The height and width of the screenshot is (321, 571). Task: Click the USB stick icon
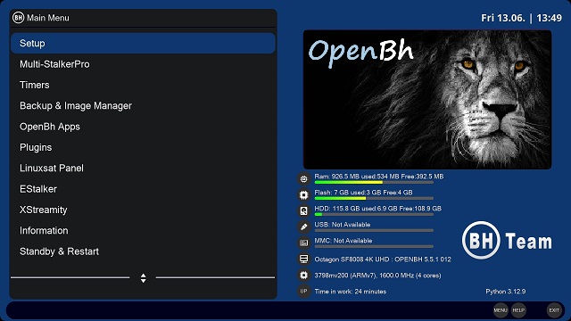coord(303,226)
